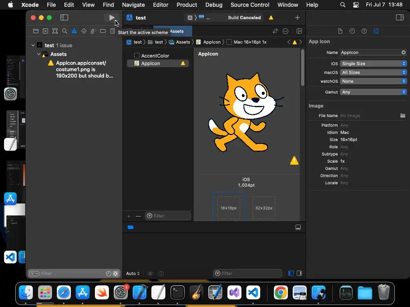Click warning triangle beside the cat image
The width and height of the screenshot is (410, 307).
pyautogui.click(x=294, y=161)
